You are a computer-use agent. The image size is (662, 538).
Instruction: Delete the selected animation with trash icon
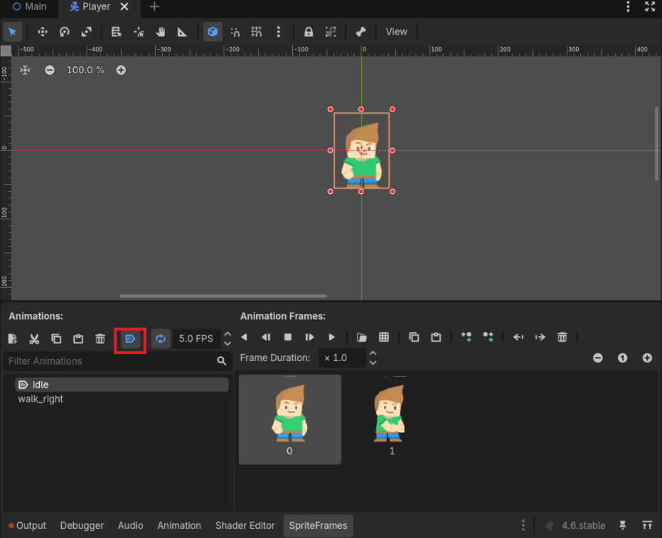click(x=100, y=338)
